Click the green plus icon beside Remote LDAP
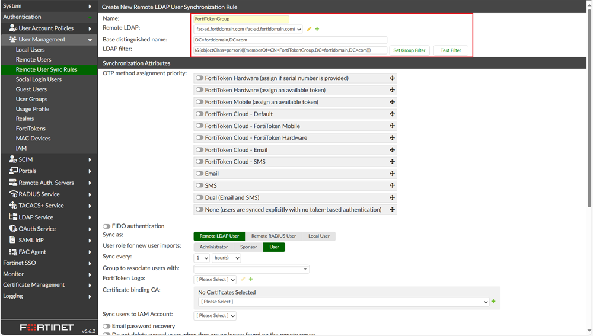 pyautogui.click(x=317, y=29)
